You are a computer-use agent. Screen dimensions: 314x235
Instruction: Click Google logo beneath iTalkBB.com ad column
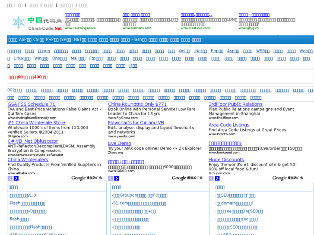(179, 178)
